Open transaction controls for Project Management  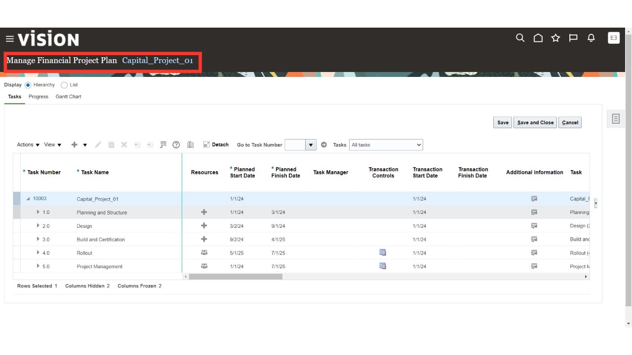pos(383,266)
